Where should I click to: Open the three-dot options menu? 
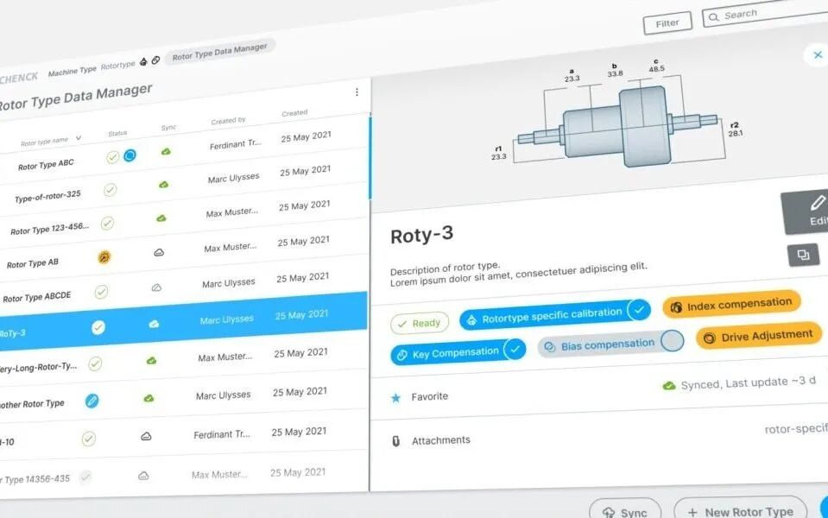357,92
